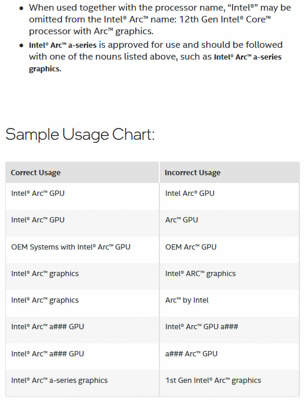Click the 'Intel® Arc™ GPU a###' cell

[202, 327]
